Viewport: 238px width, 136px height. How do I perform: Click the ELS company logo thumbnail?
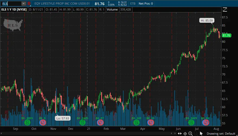13,25
